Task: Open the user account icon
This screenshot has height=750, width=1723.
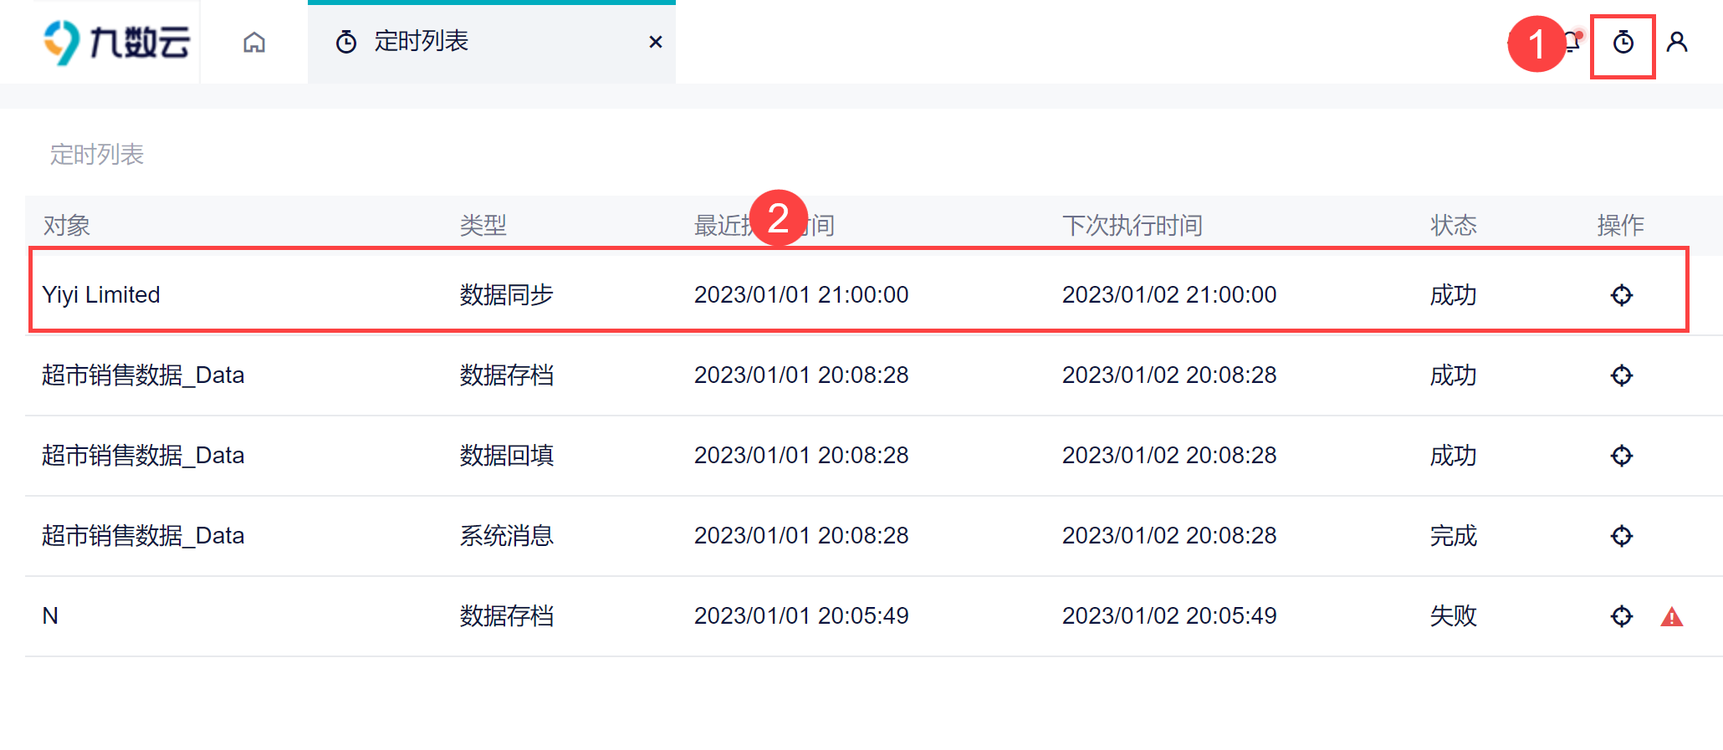Action: tap(1677, 42)
